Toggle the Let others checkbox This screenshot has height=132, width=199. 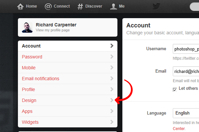(x=175, y=89)
